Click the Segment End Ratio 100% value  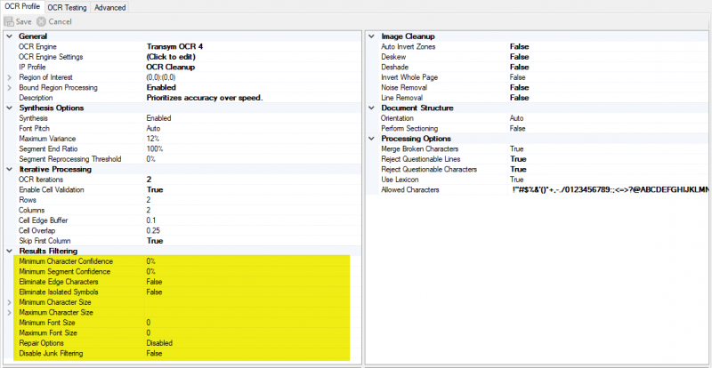[x=154, y=148]
